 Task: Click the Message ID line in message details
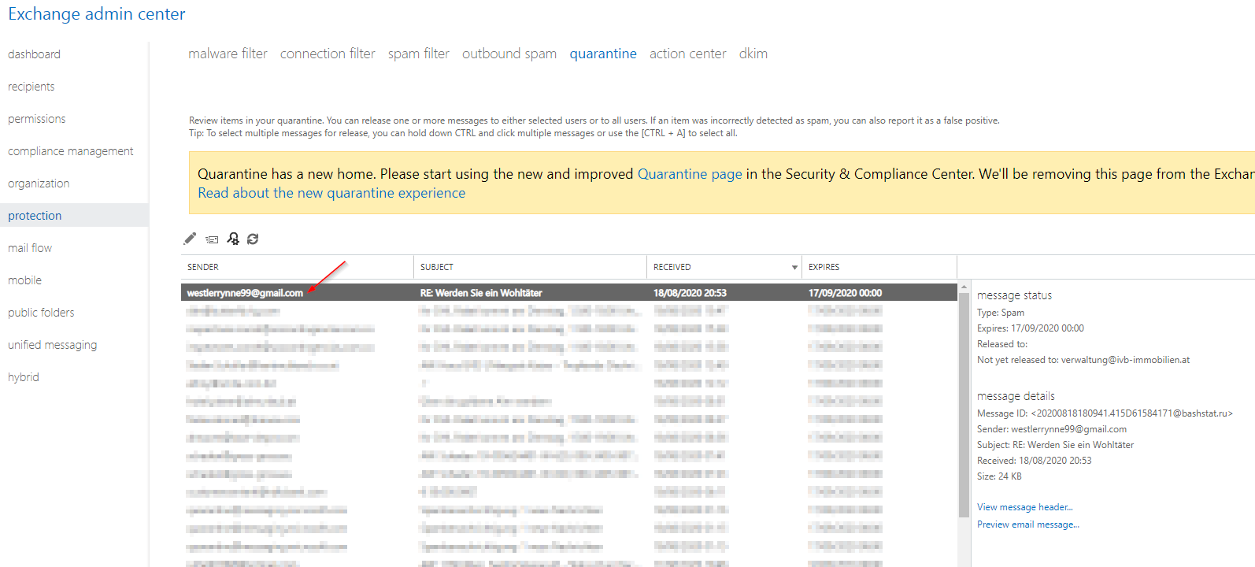[1105, 413]
